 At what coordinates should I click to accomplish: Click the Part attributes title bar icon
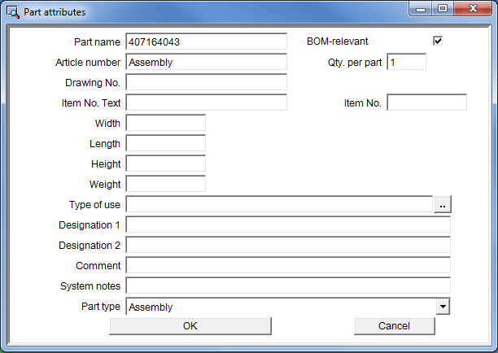(13, 12)
